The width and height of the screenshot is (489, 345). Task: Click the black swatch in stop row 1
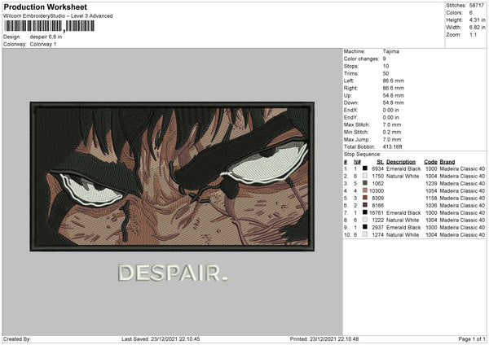point(364,168)
